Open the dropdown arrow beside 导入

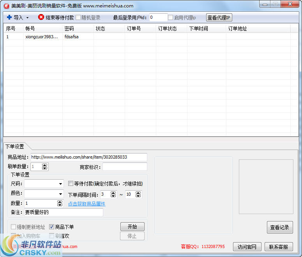pyautogui.click(x=27, y=18)
